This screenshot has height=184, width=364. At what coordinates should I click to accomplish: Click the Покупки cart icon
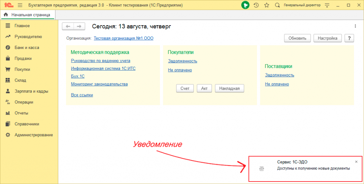(8, 69)
